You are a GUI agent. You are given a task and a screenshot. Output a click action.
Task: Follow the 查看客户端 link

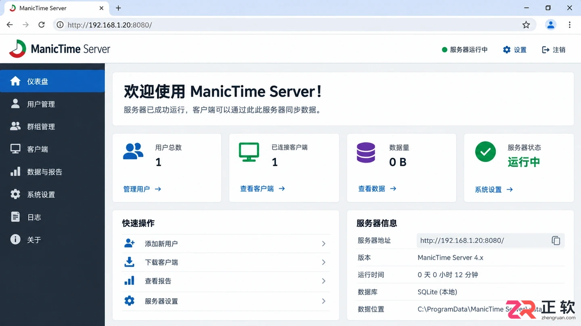pyautogui.click(x=262, y=188)
